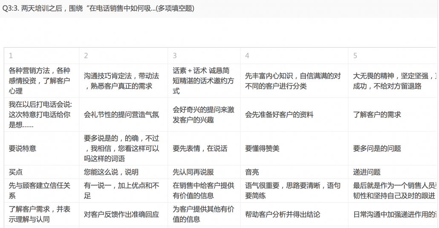Click cell 各种营销方法，各种感情投资

(x=41, y=81)
